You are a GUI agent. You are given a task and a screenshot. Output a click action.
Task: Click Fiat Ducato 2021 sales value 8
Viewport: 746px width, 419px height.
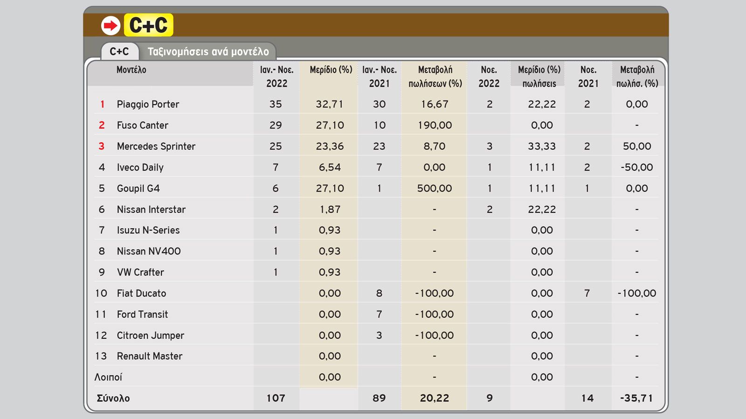379,293
